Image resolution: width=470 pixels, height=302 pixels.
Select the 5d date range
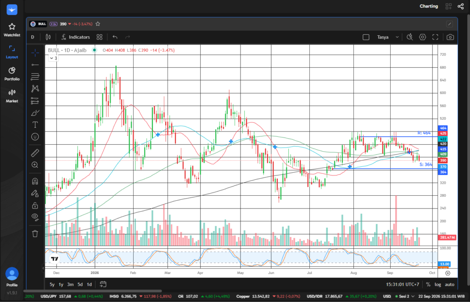80,284
